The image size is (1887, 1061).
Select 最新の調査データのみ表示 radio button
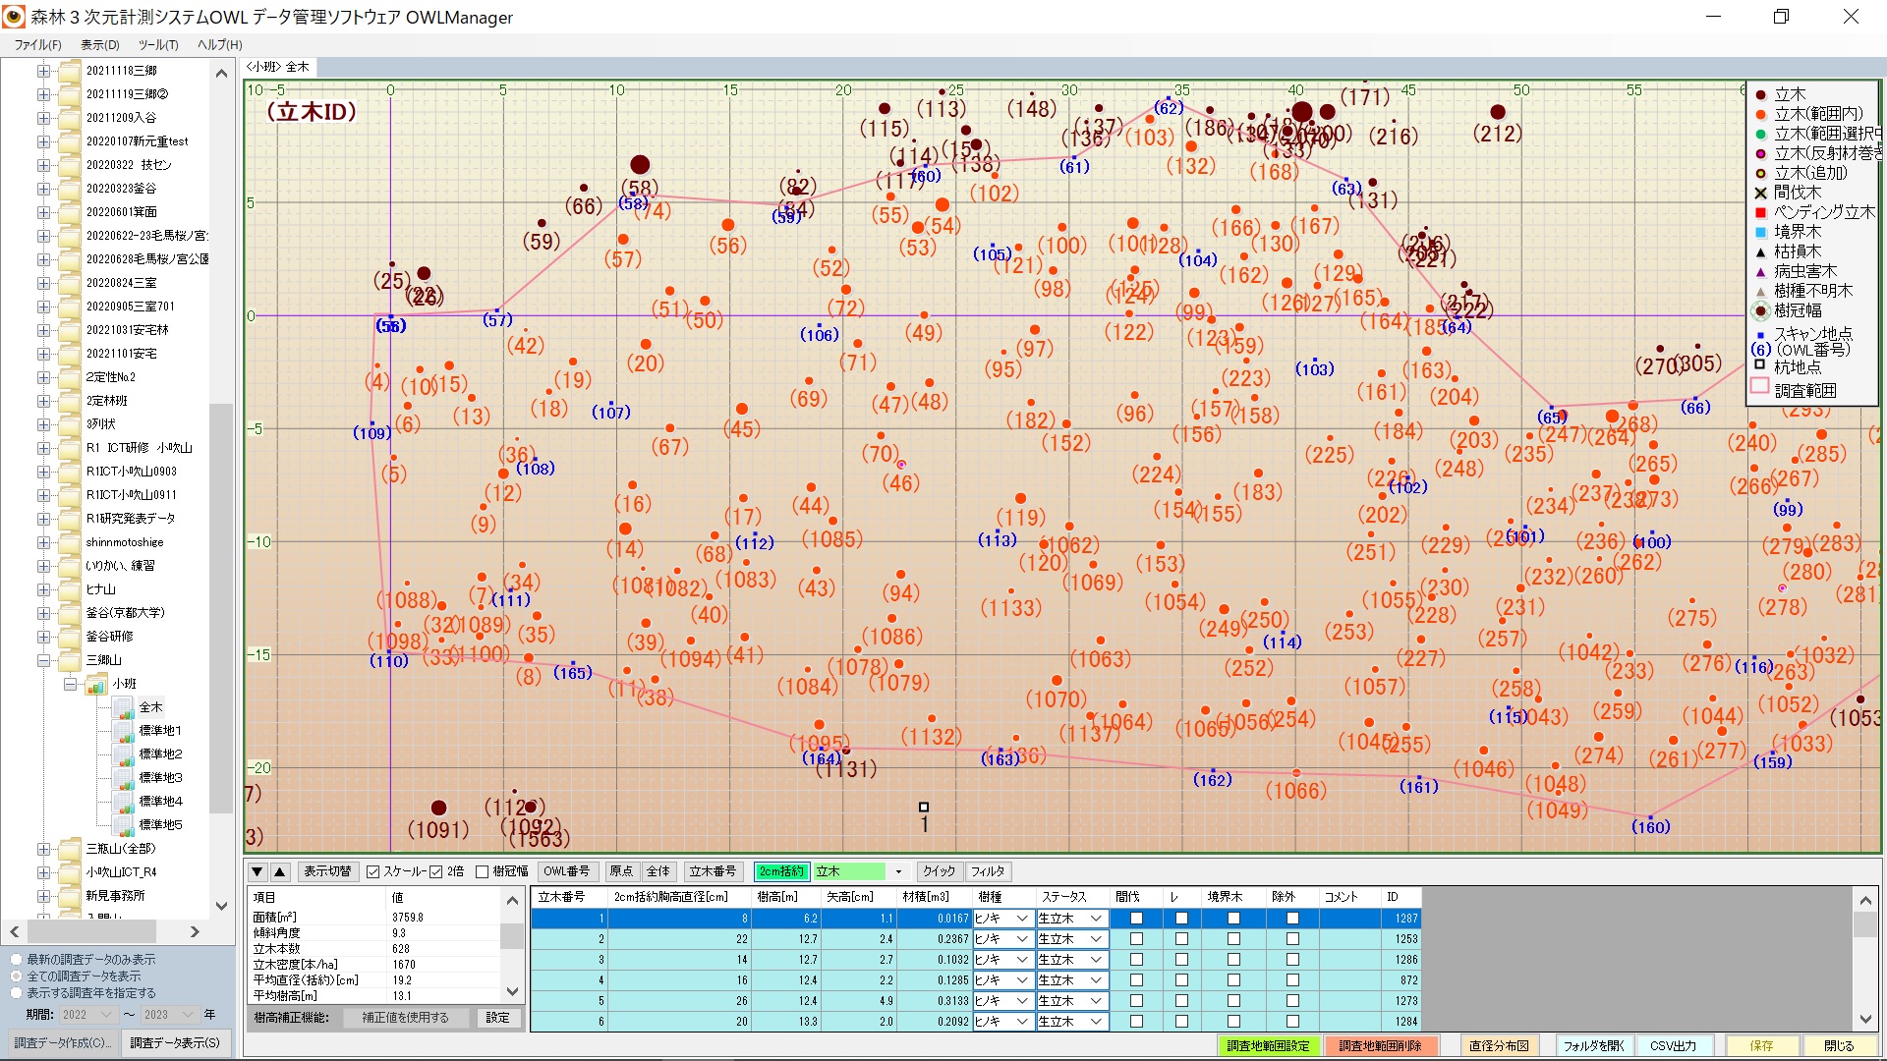click(x=17, y=960)
